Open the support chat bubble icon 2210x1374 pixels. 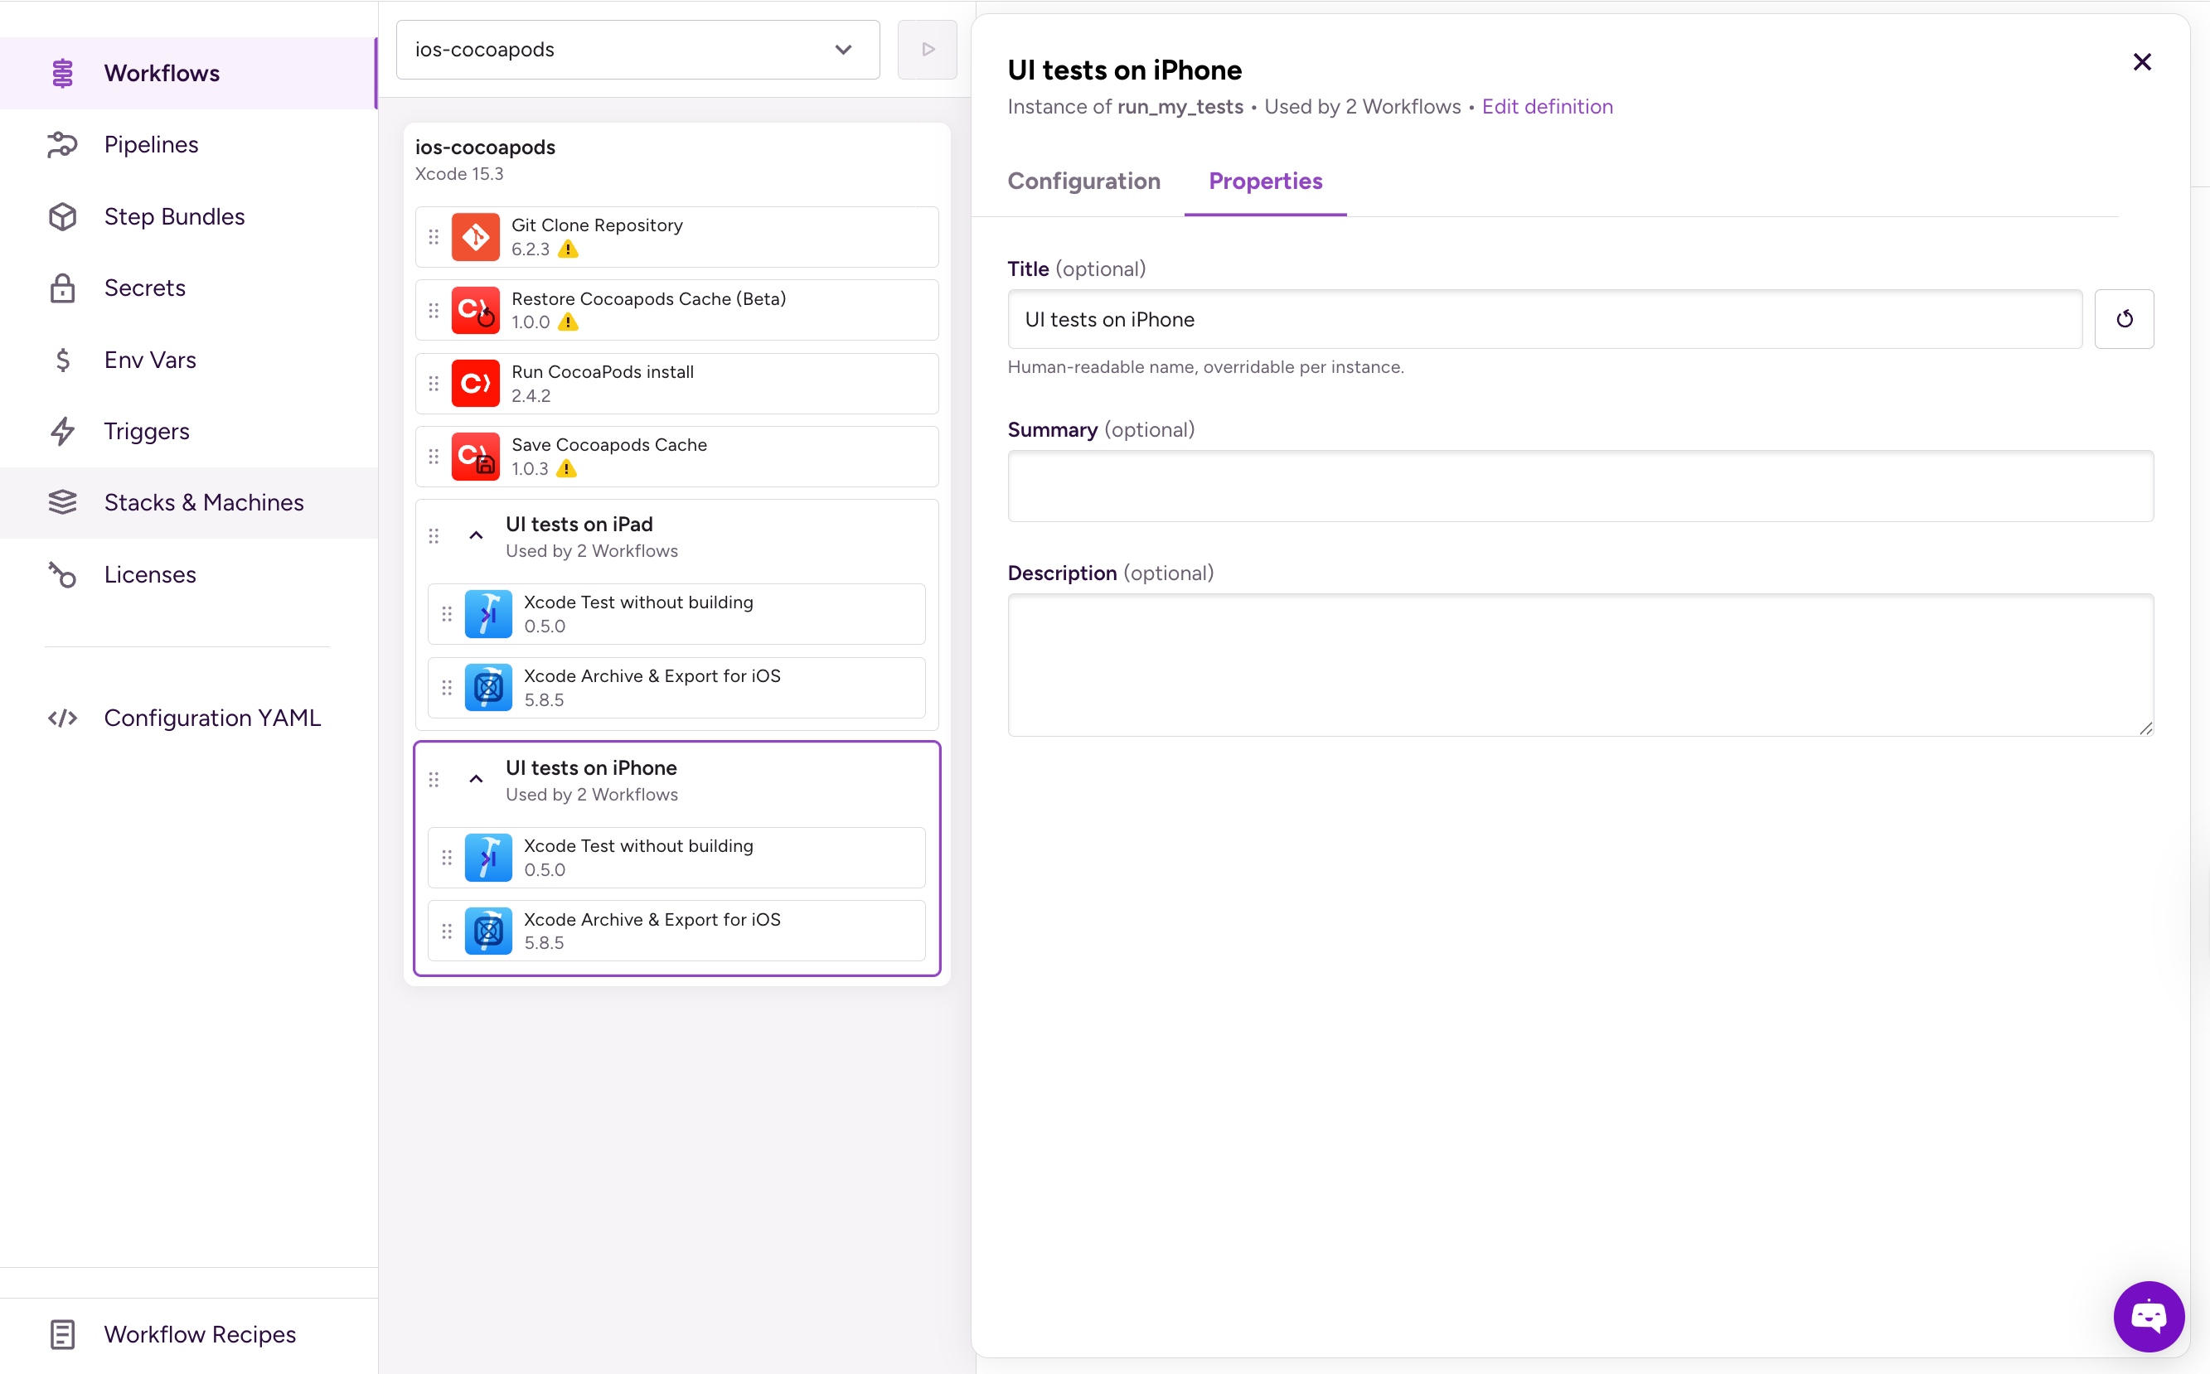coord(2148,1316)
